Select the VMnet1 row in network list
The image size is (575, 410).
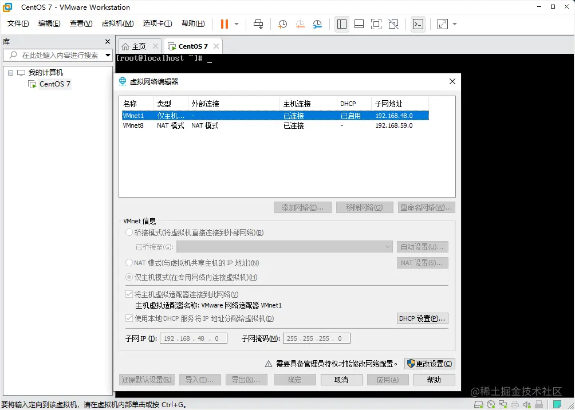275,116
